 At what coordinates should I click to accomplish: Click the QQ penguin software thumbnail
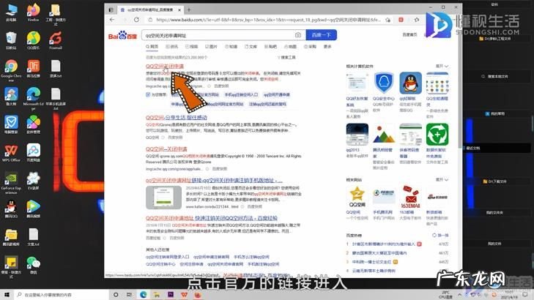(410, 83)
